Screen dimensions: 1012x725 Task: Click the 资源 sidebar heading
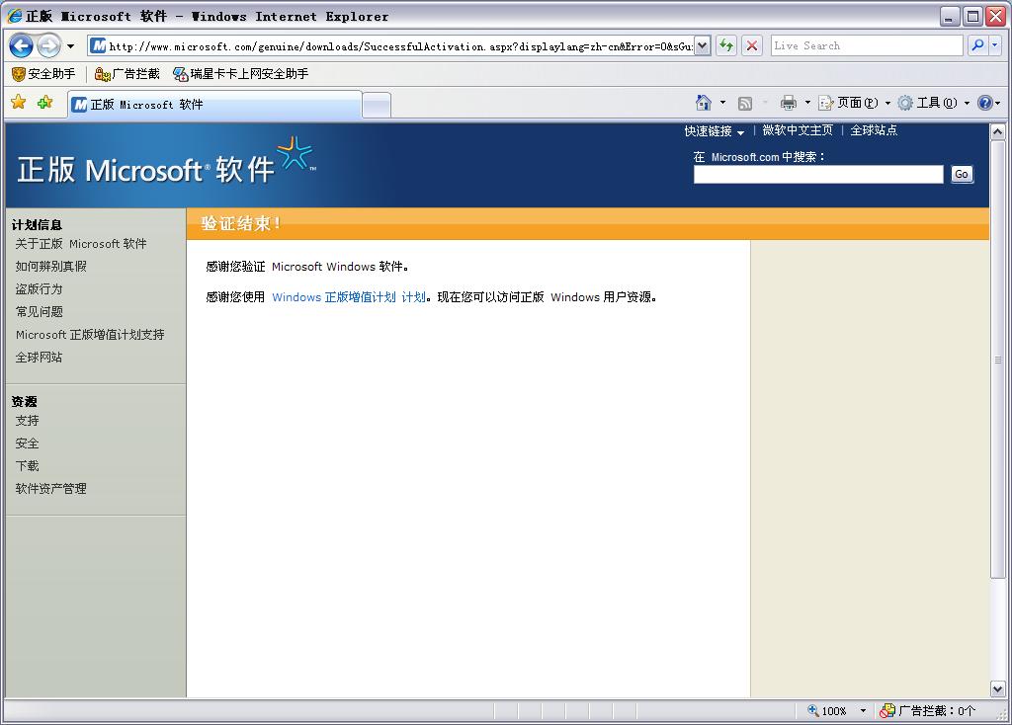point(24,402)
